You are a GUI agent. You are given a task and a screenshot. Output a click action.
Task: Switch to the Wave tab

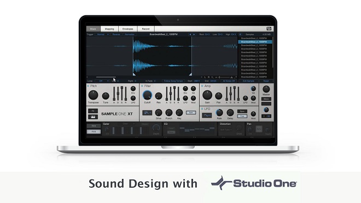(x=93, y=29)
